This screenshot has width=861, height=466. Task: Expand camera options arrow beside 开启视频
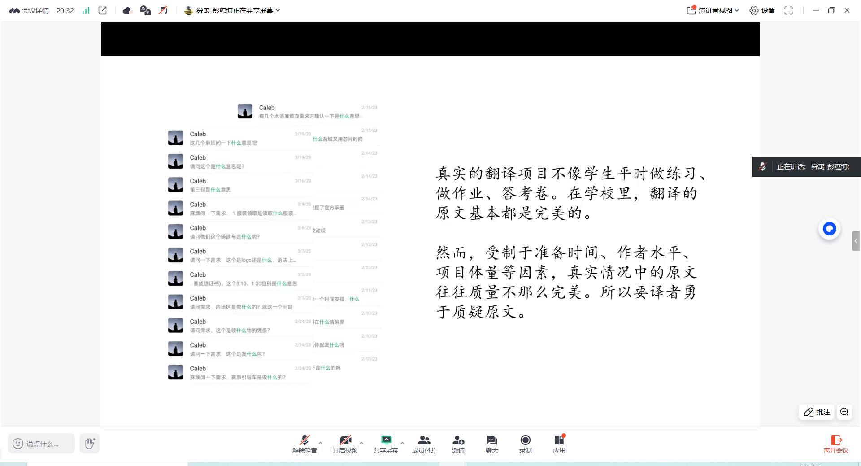[361, 443]
